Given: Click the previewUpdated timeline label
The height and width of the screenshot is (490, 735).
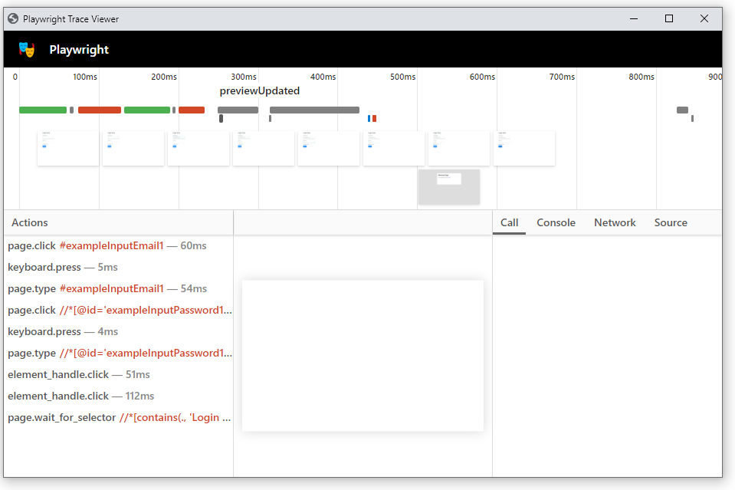Looking at the screenshot, I should (x=260, y=91).
